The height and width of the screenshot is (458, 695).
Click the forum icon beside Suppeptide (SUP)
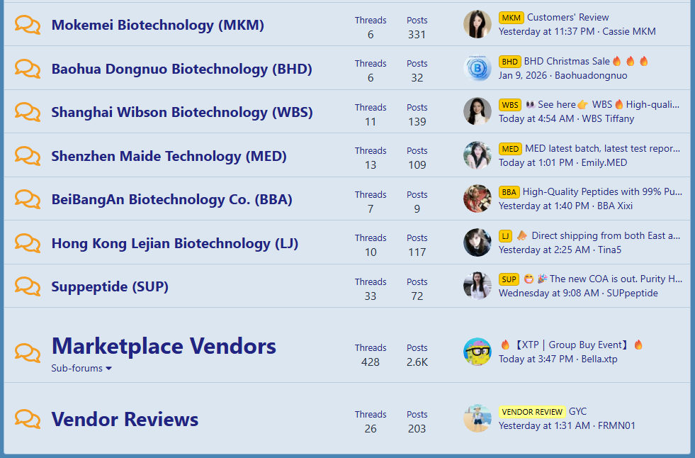click(x=28, y=287)
